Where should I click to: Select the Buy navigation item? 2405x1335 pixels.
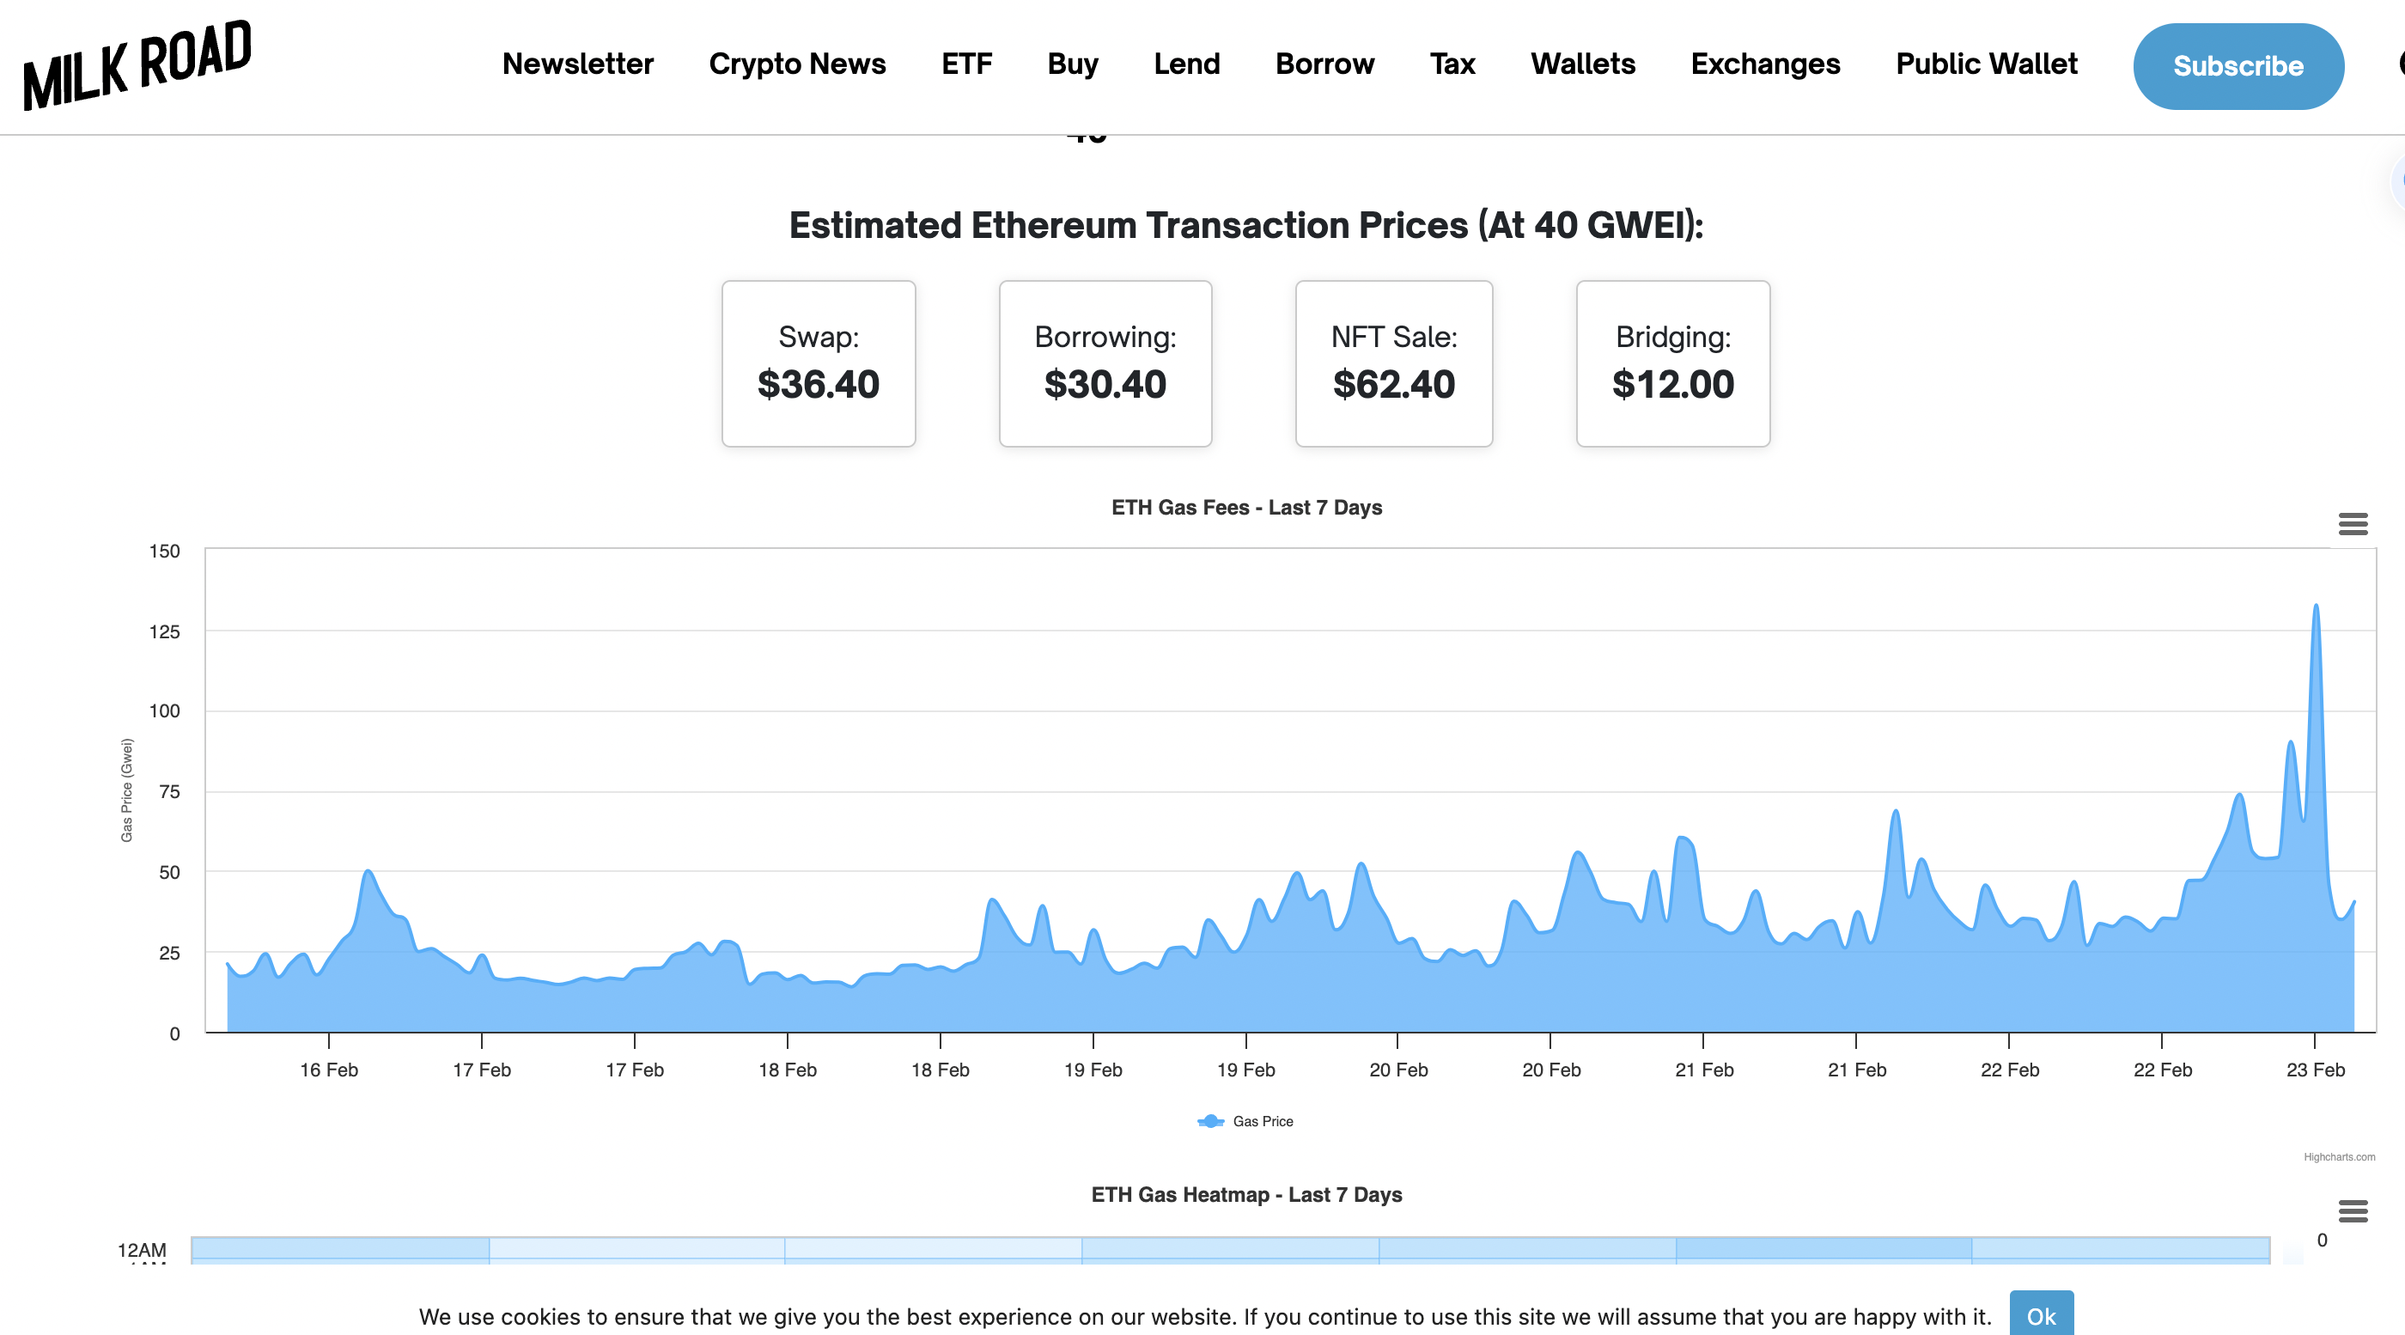coord(1072,64)
